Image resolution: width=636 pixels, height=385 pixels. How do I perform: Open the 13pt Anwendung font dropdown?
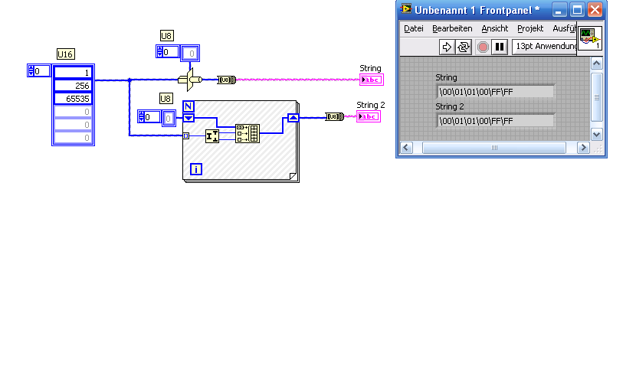click(544, 47)
